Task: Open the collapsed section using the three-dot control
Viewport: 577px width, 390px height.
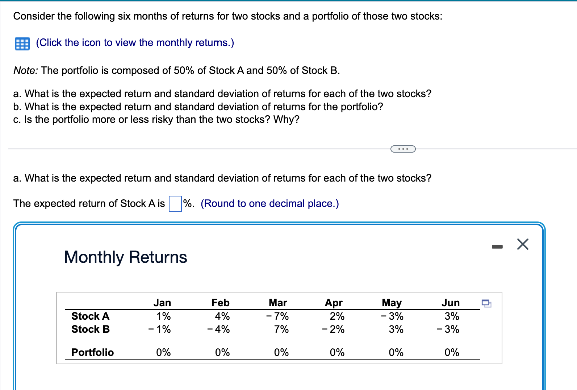Action: [403, 149]
